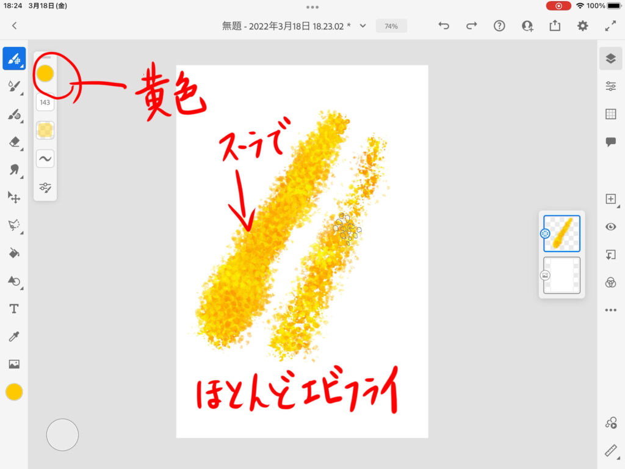Image resolution: width=625 pixels, height=469 pixels.
Task: Toggle the Layers panel view
Action: pyautogui.click(x=610, y=58)
